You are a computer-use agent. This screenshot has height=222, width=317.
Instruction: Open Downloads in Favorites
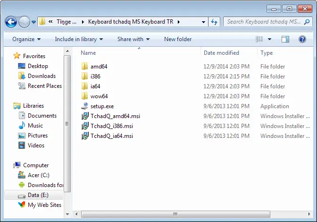[x=42, y=76]
